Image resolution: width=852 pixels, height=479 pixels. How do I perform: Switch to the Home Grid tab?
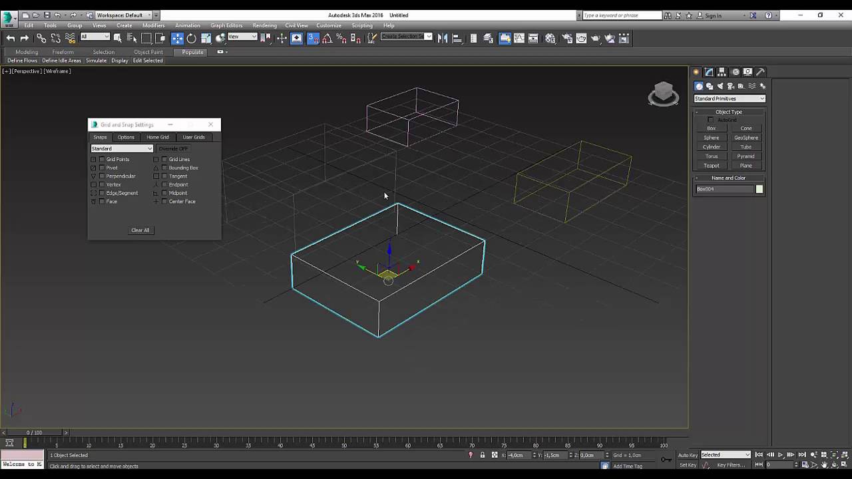[158, 137]
